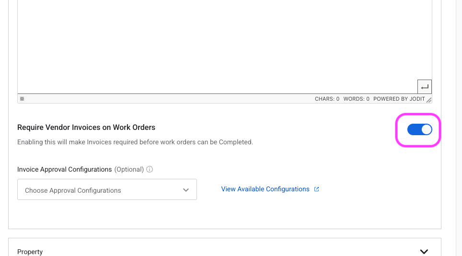Click the info icon beside Invoice Approval Configurations
This screenshot has height=256, width=462.
(150, 169)
